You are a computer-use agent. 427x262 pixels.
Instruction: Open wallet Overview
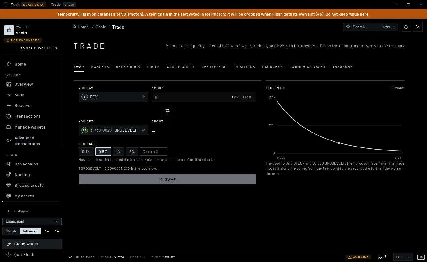point(32,84)
